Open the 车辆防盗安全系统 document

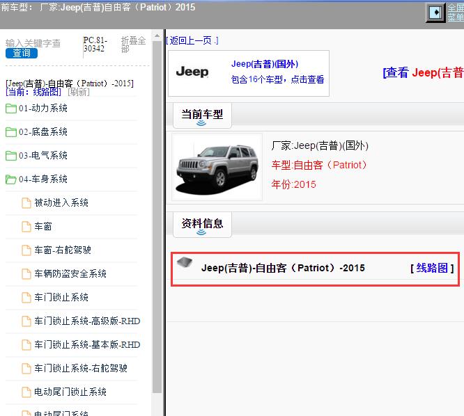(x=70, y=274)
